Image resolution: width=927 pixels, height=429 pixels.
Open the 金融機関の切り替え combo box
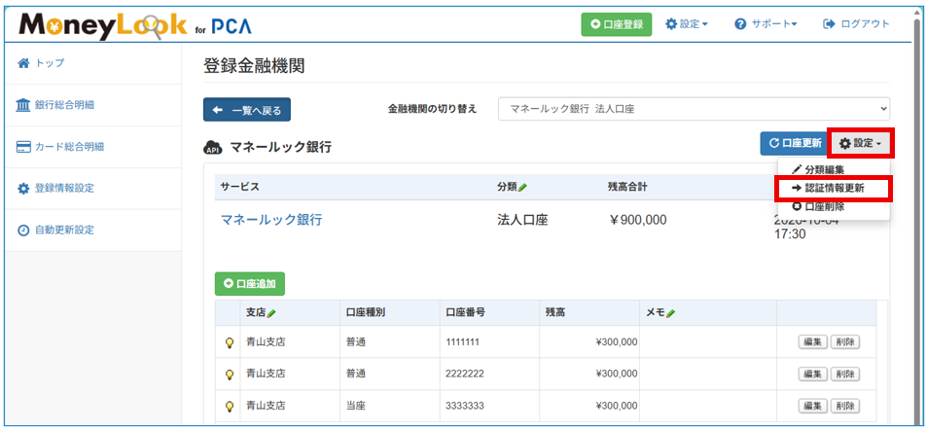point(694,109)
